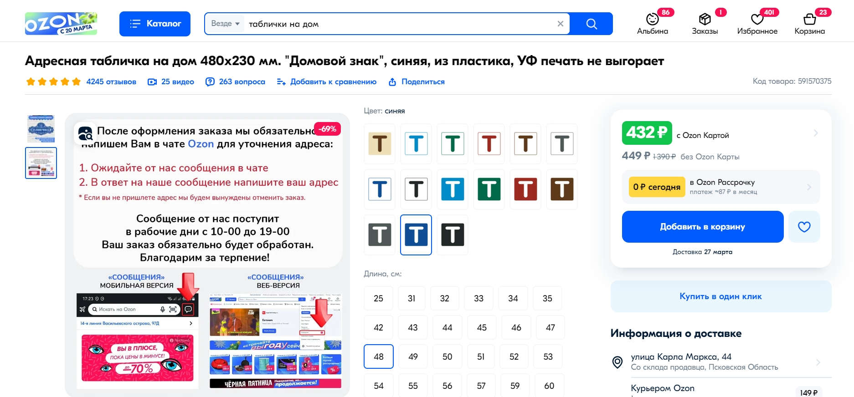Select length 50 cm

[448, 356]
